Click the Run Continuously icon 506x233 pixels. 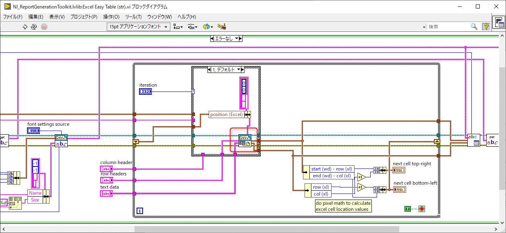[34, 27]
